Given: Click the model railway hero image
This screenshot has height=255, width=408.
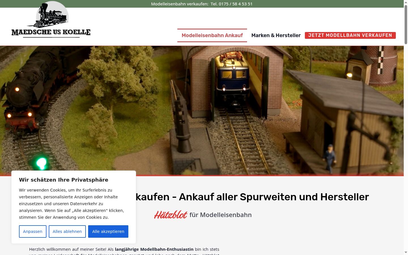Looking at the screenshot, I should point(202,111).
